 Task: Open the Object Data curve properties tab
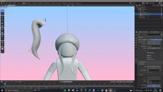click(136, 60)
